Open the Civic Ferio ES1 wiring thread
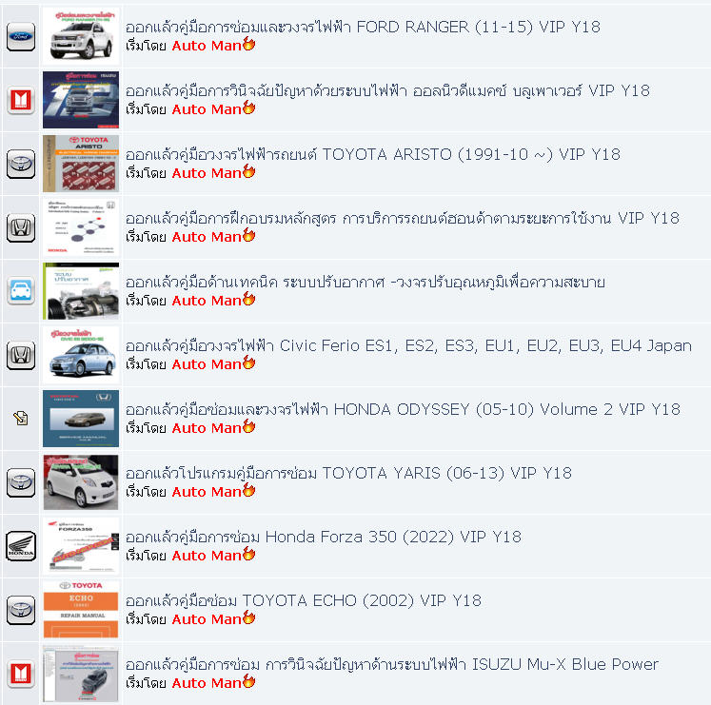Screen dimensions: 711x705 (x=408, y=346)
